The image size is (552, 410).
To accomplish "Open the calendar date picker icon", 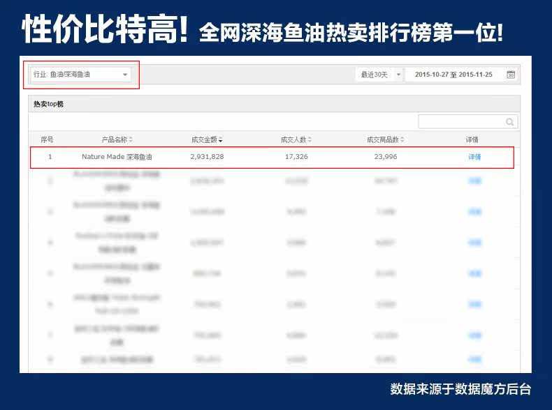I will (511, 75).
